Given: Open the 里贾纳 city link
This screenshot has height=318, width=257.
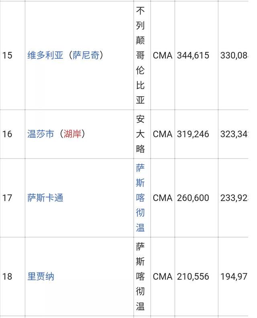Looking at the screenshot, I should (x=41, y=277).
